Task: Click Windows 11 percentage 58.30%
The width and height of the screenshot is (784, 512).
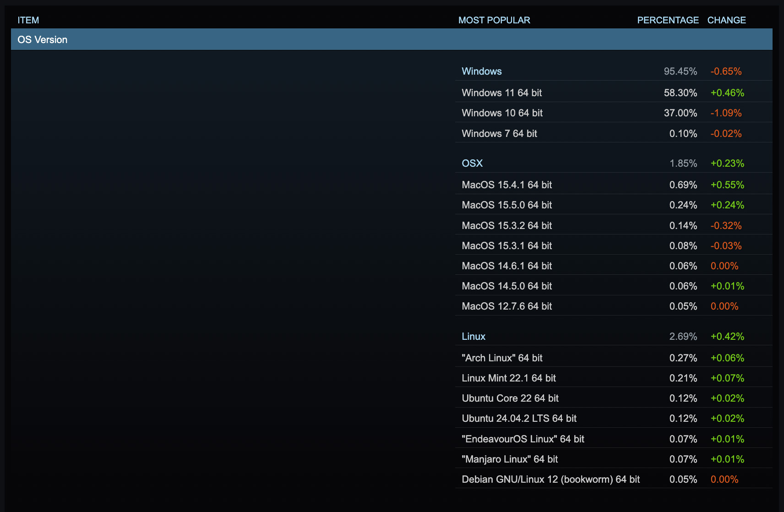Action: [681, 93]
